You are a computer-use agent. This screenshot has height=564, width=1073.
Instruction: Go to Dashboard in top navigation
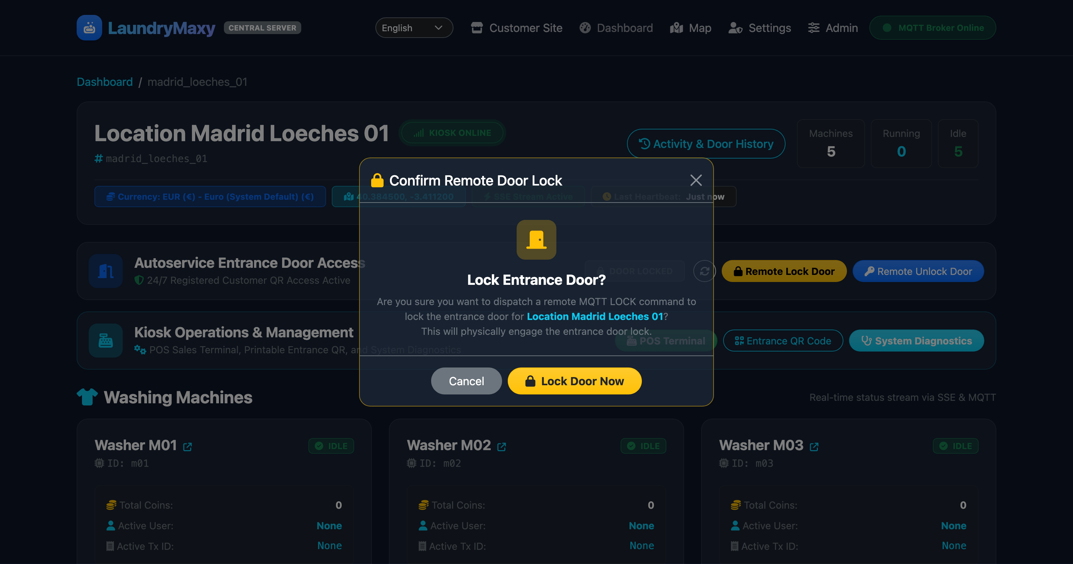616,28
